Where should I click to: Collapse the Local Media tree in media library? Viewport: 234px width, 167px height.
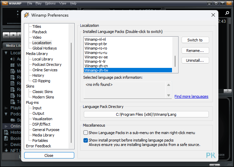[6, 53]
